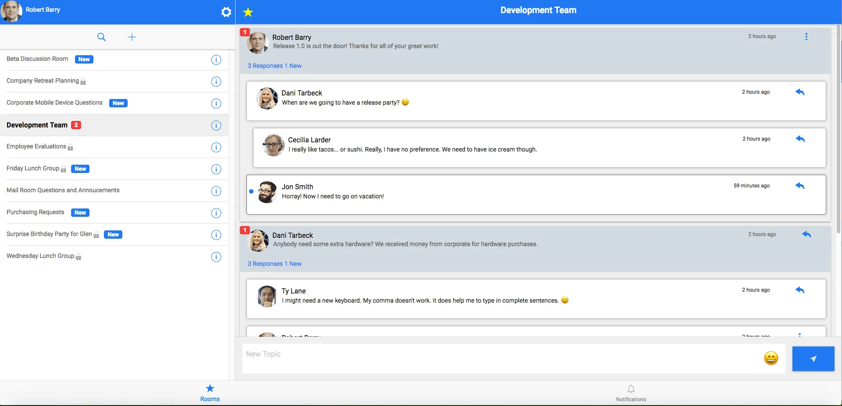
Task: Collapse 3 Responses under Dani Tarbeck's hardware topic
Action: pyautogui.click(x=275, y=264)
